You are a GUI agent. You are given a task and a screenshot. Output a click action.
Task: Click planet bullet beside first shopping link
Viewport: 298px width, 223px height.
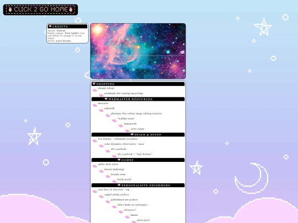(x=95, y=90)
